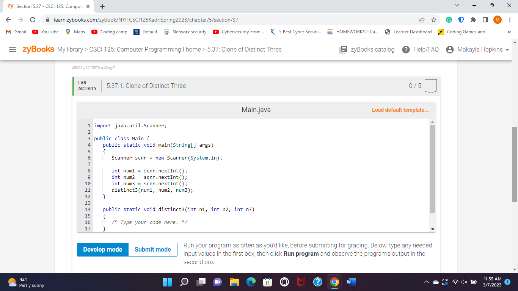The height and width of the screenshot is (291, 518).
Task: Open the 5 Best Cyber Securi... bookmark
Action: tap(296, 32)
